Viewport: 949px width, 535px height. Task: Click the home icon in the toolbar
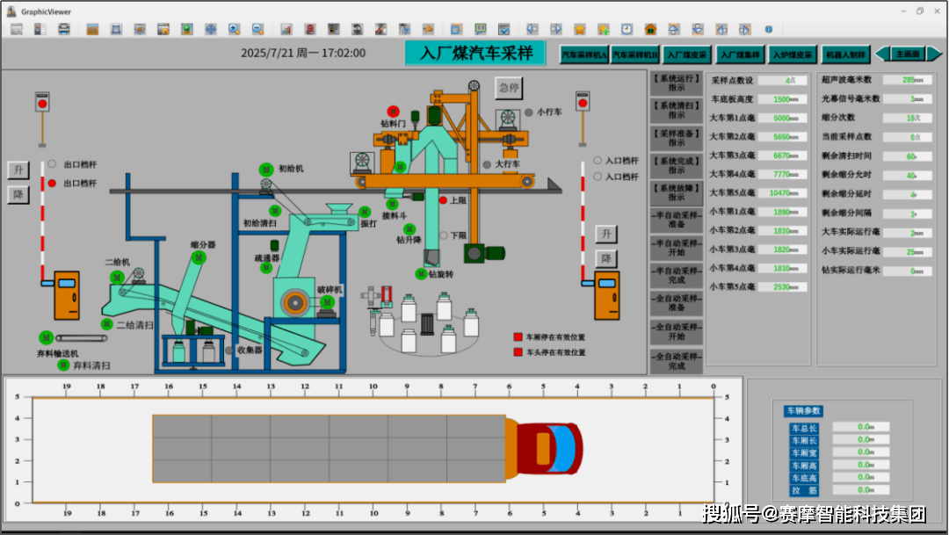[x=650, y=29]
